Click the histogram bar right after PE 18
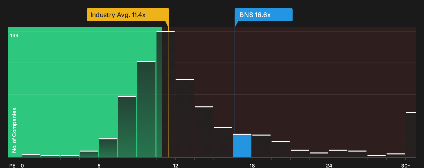The height and width of the screenshot is (168, 424). pos(261,146)
